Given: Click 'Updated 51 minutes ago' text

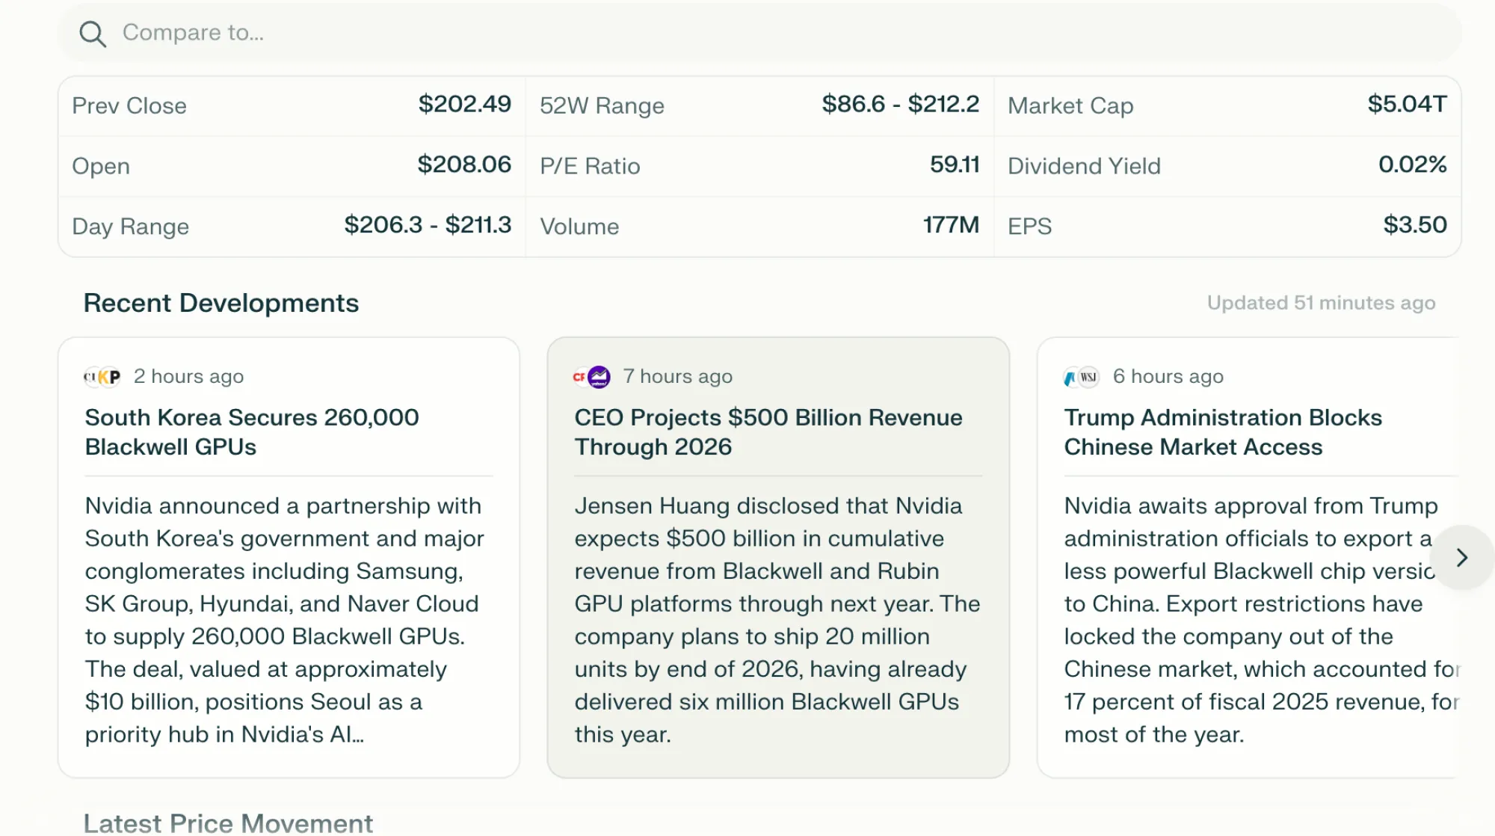Looking at the screenshot, I should [x=1321, y=303].
